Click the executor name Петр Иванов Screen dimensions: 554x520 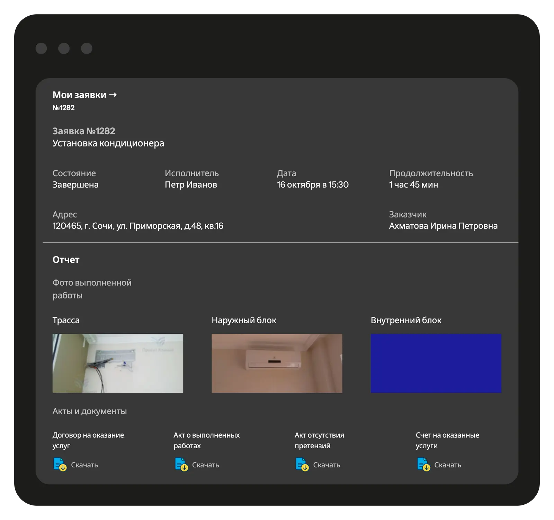point(191,185)
